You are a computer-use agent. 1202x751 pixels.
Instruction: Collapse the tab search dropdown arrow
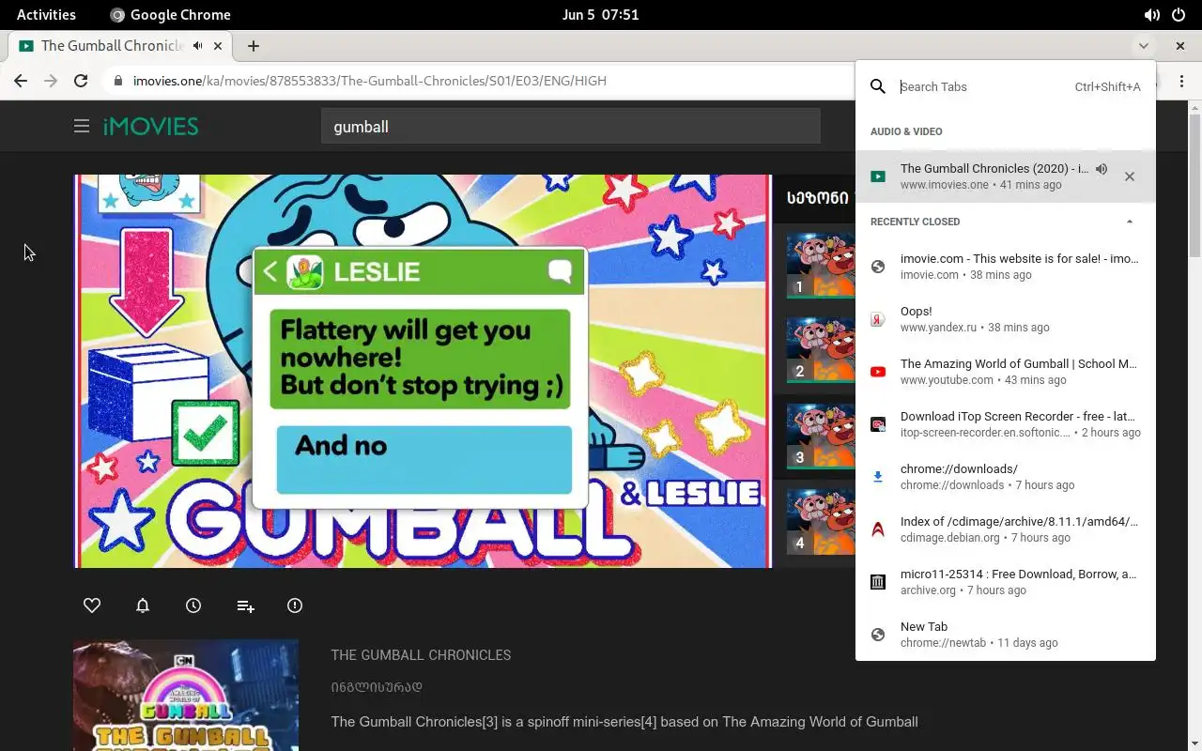(1143, 45)
